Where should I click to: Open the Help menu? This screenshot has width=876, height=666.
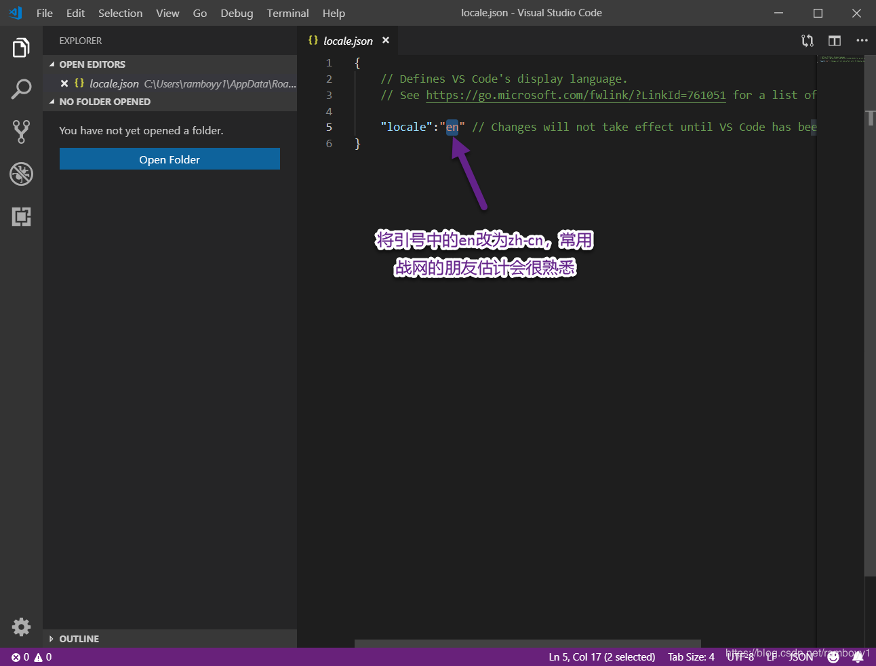(334, 13)
